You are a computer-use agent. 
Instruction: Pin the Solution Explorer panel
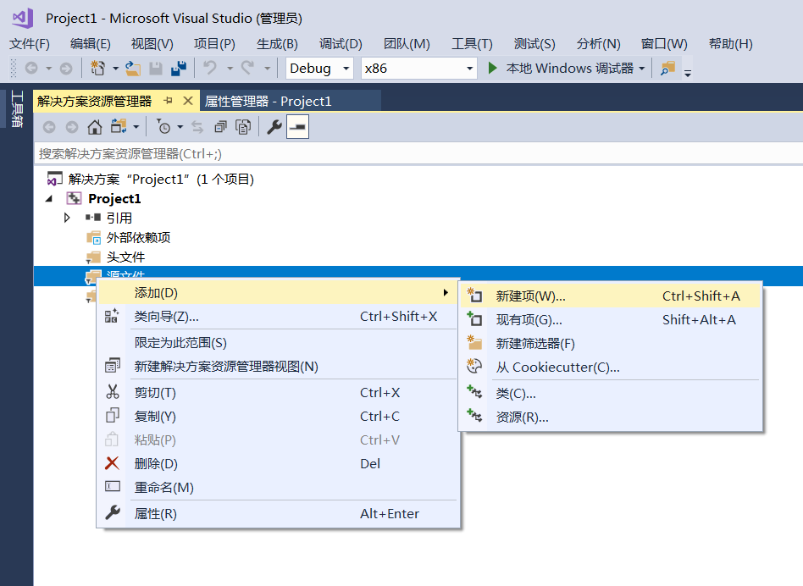pos(168,101)
